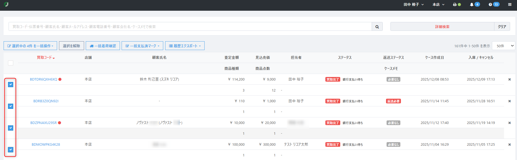This screenshot has width=517, height=160.
Task: Click the 返送必要 red badge
Action: [x=393, y=101]
